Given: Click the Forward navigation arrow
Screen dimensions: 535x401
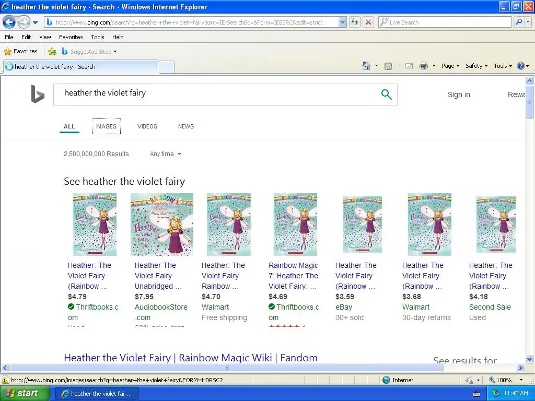Looking at the screenshot, I should click(23, 22).
